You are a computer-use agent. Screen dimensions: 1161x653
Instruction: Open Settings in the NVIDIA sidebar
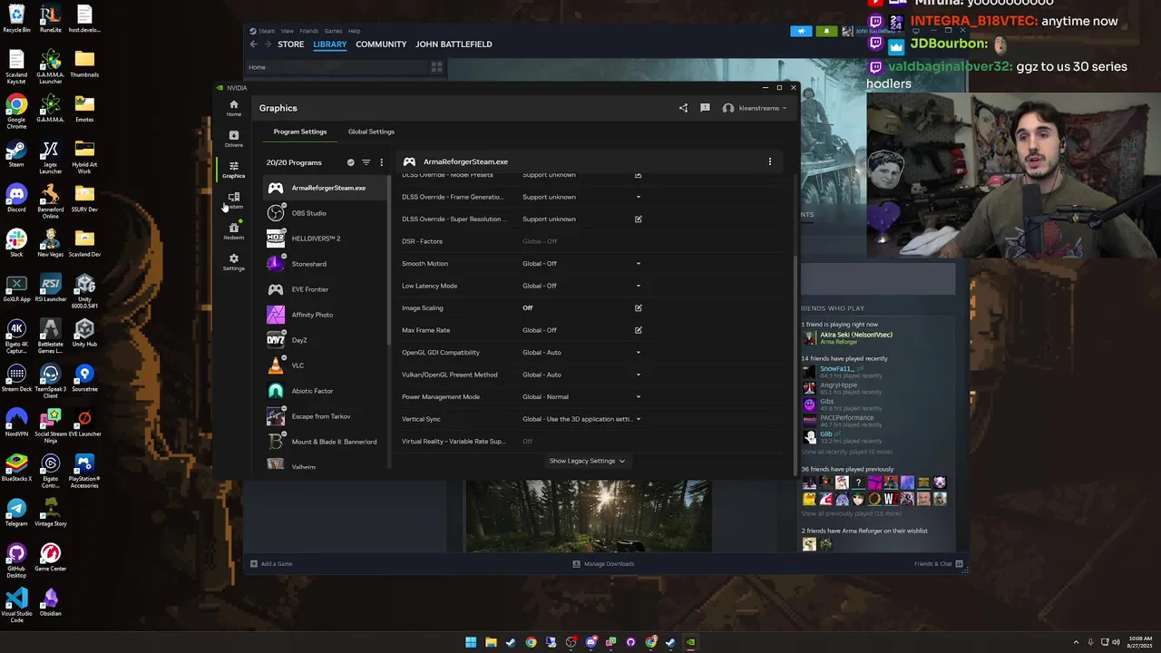point(233,262)
